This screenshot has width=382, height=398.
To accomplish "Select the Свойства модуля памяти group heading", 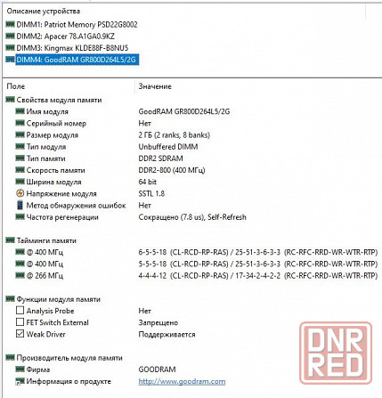I will tap(59, 100).
